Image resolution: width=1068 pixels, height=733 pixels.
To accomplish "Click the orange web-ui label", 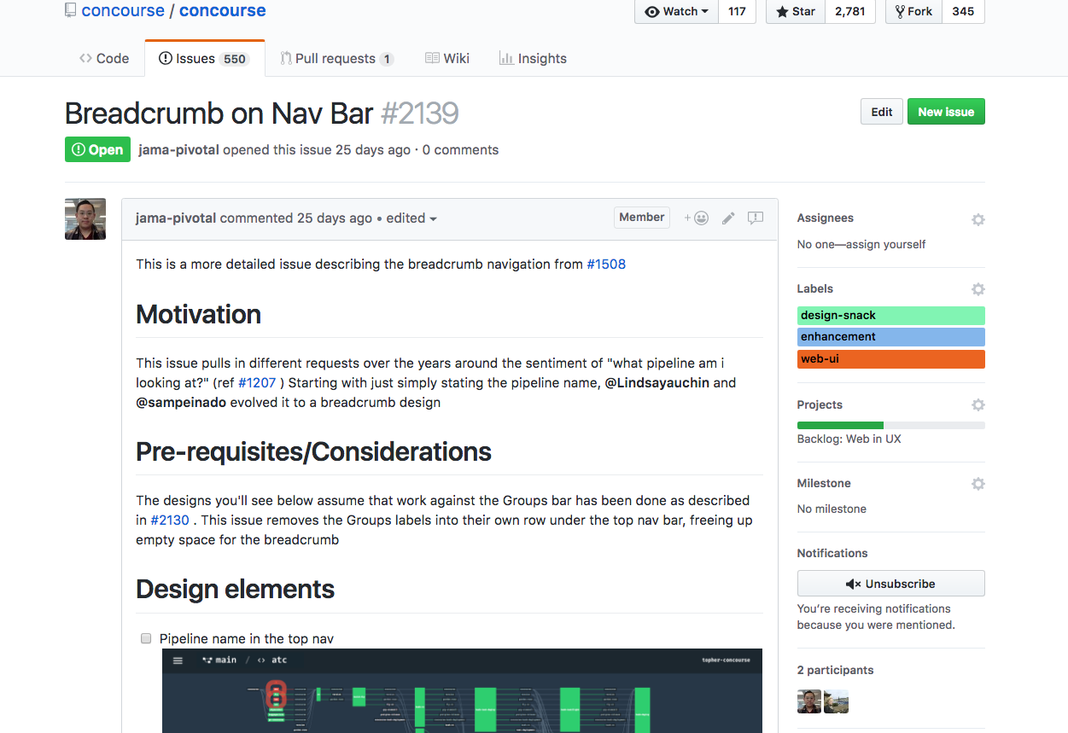I will pos(890,359).
